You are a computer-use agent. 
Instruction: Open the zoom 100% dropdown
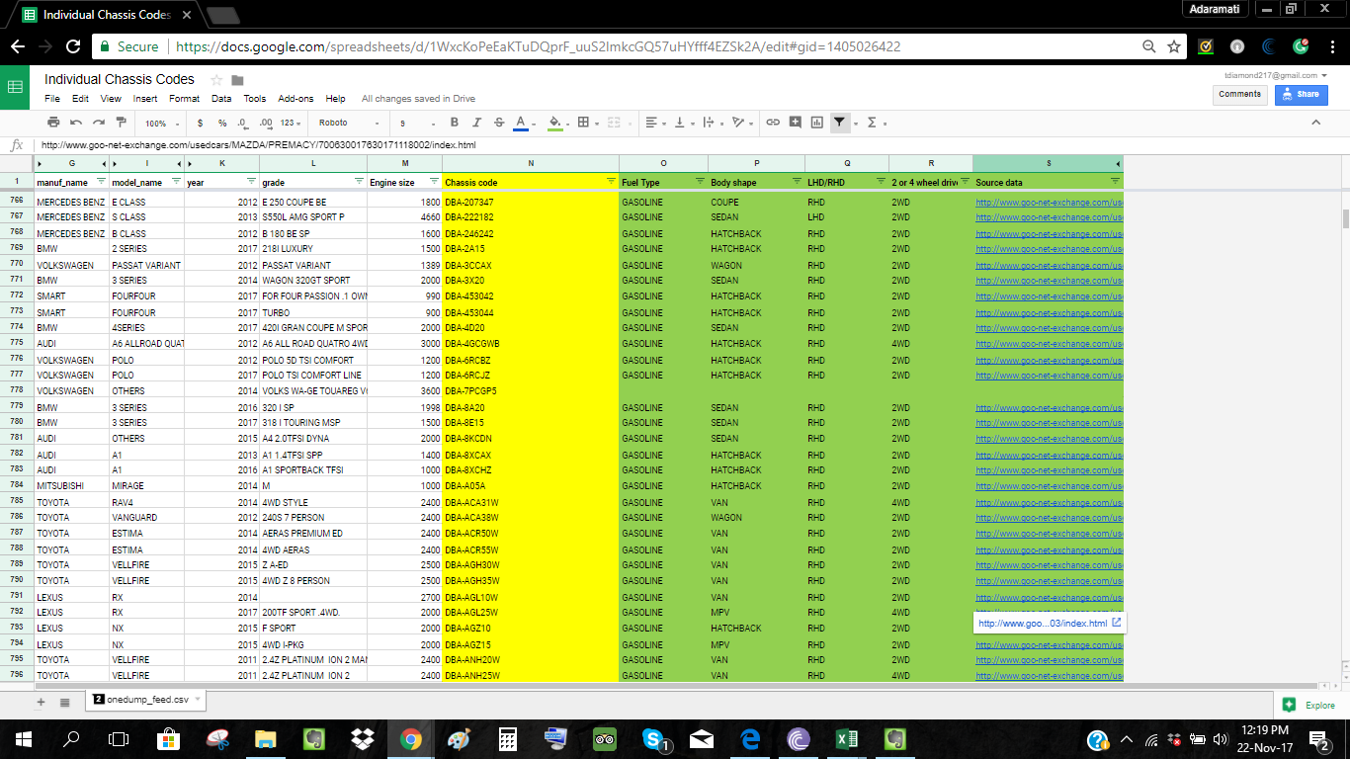pos(162,123)
